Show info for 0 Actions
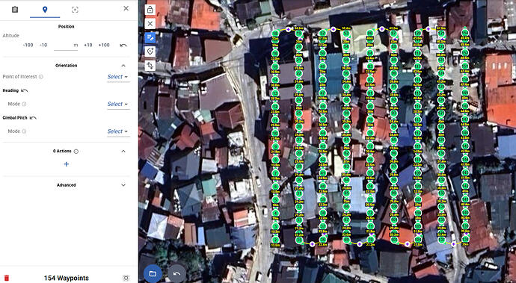 (76, 152)
